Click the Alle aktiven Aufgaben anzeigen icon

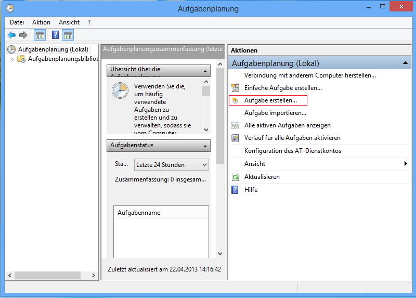pos(235,125)
